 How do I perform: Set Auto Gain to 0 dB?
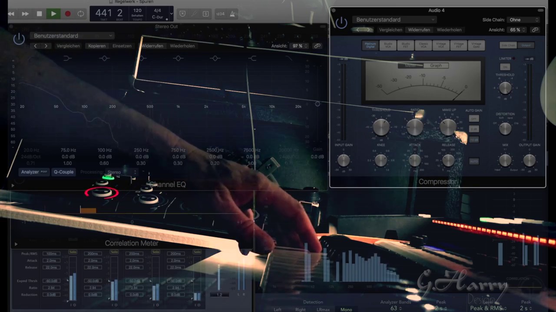click(474, 129)
